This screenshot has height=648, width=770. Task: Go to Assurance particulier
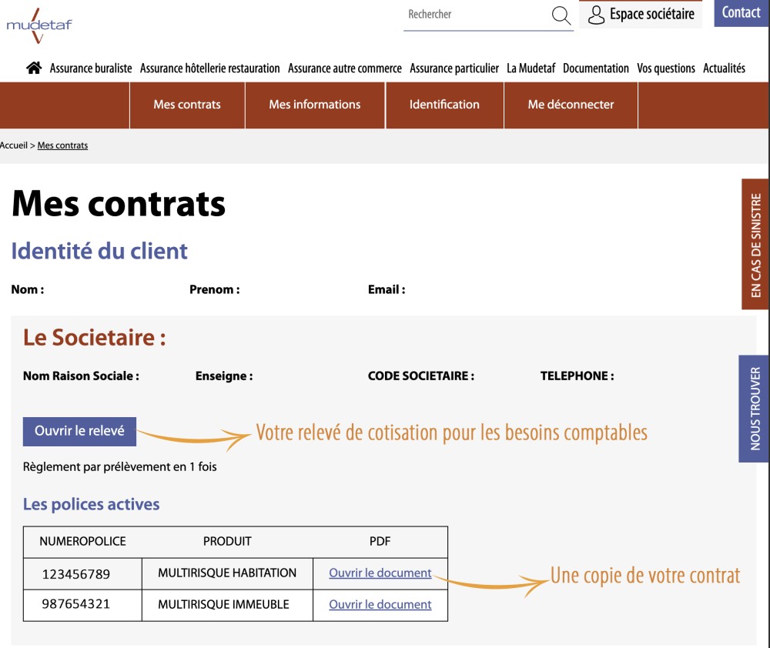454,68
